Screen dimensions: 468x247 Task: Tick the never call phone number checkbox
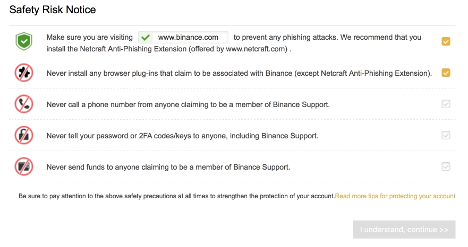tap(446, 104)
